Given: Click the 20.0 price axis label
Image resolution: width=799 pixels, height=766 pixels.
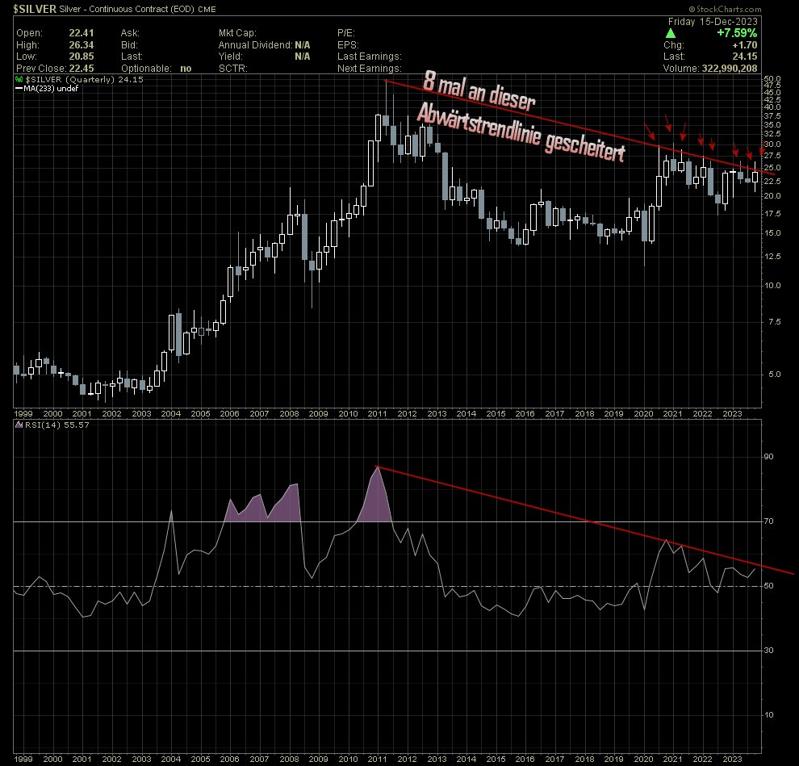Looking at the screenshot, I should [x=772, y=195].
